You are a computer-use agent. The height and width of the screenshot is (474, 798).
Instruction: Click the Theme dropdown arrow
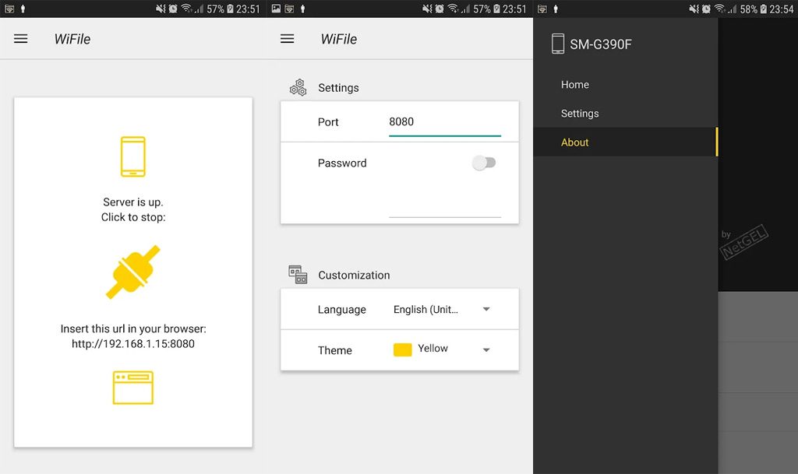tap(486, 349)
